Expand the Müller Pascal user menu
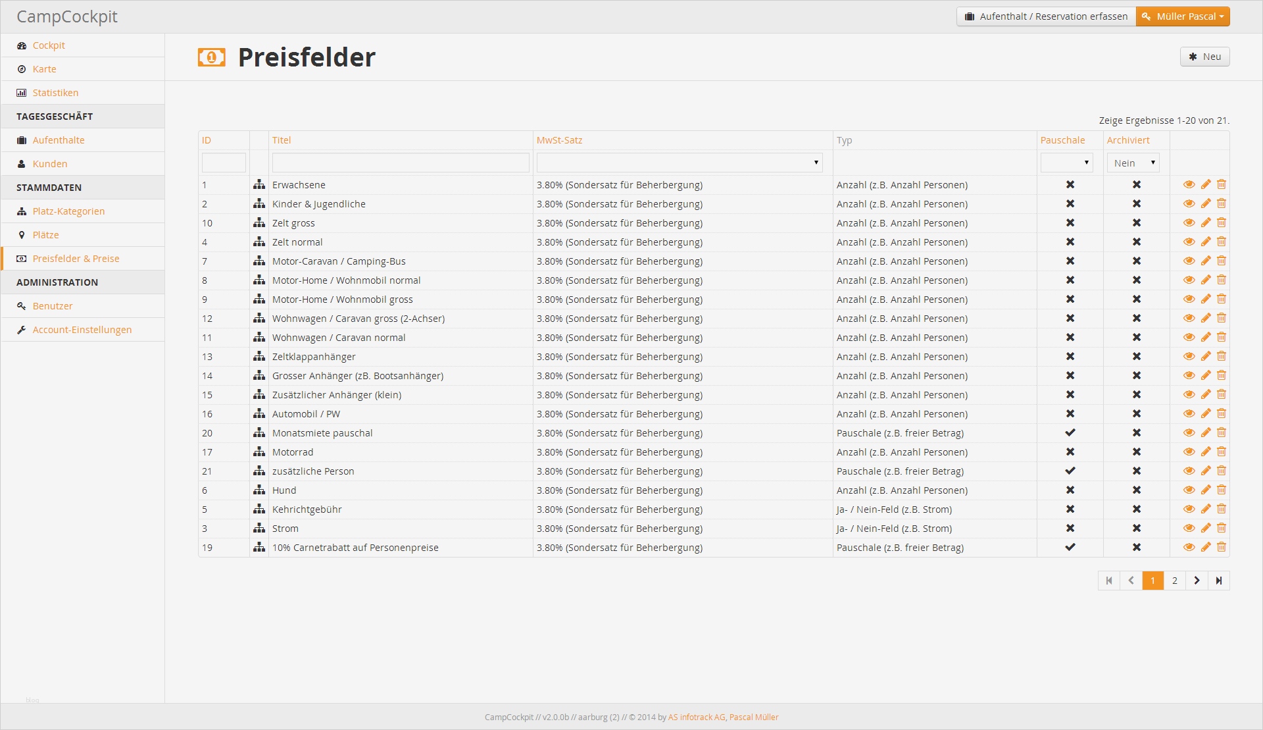The image size is (1263, 730). (x=1183, y=16)
